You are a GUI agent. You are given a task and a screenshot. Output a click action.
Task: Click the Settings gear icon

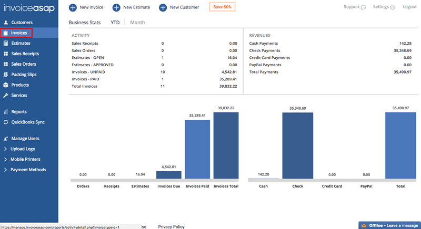(x=393, y=7)
